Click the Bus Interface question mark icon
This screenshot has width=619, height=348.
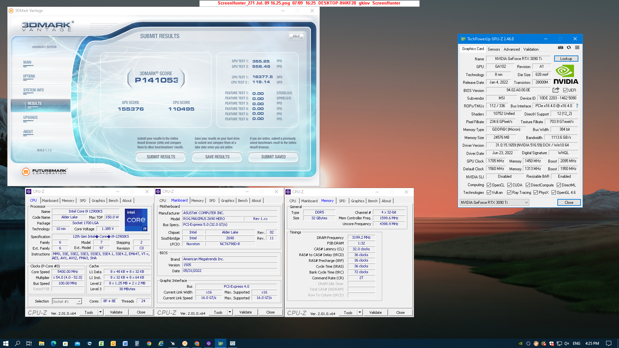(577, 106)
